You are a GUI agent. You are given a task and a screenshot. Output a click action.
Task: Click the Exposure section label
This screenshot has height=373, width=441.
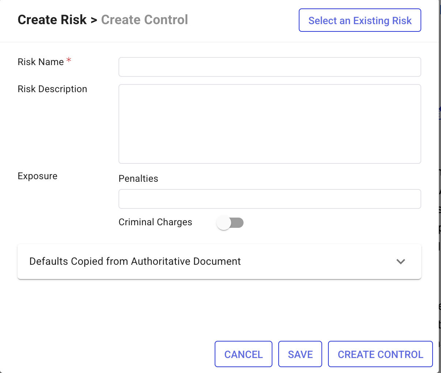37,176
